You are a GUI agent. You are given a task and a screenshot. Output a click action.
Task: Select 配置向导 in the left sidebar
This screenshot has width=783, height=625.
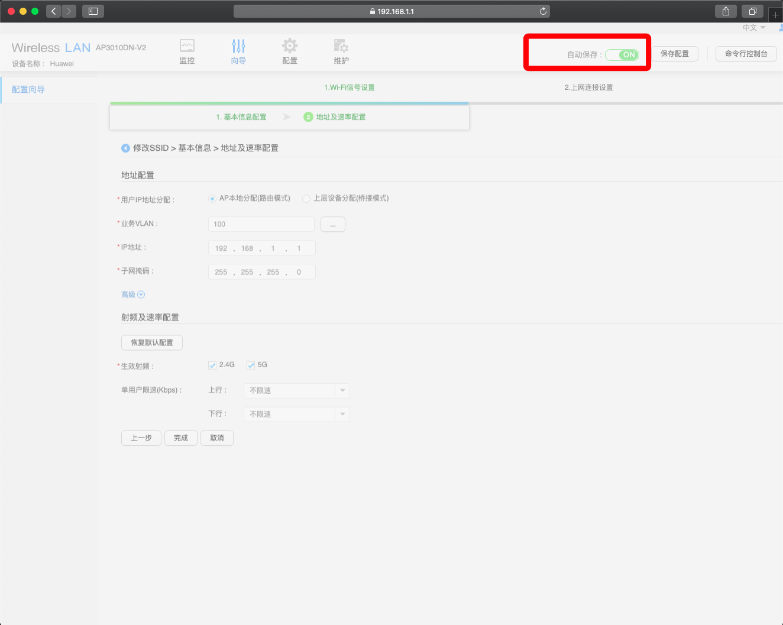click(x=28, y=89)
